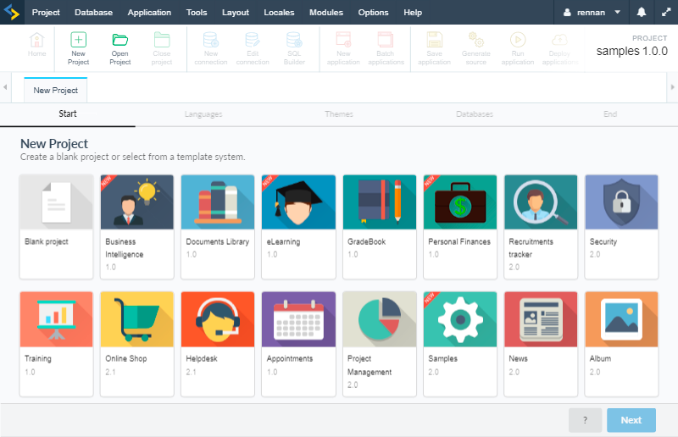
Task: Expand the rennan user dropdown
Action: click(x=592, y=13)
